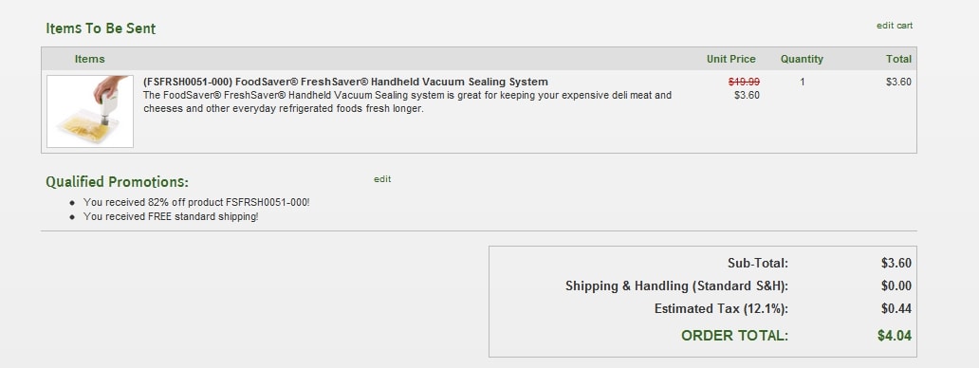Screen dimensions: 979x368
Task: Select the FoodSaver FreshSaver Handheld product title
Action: coord(345,82)
